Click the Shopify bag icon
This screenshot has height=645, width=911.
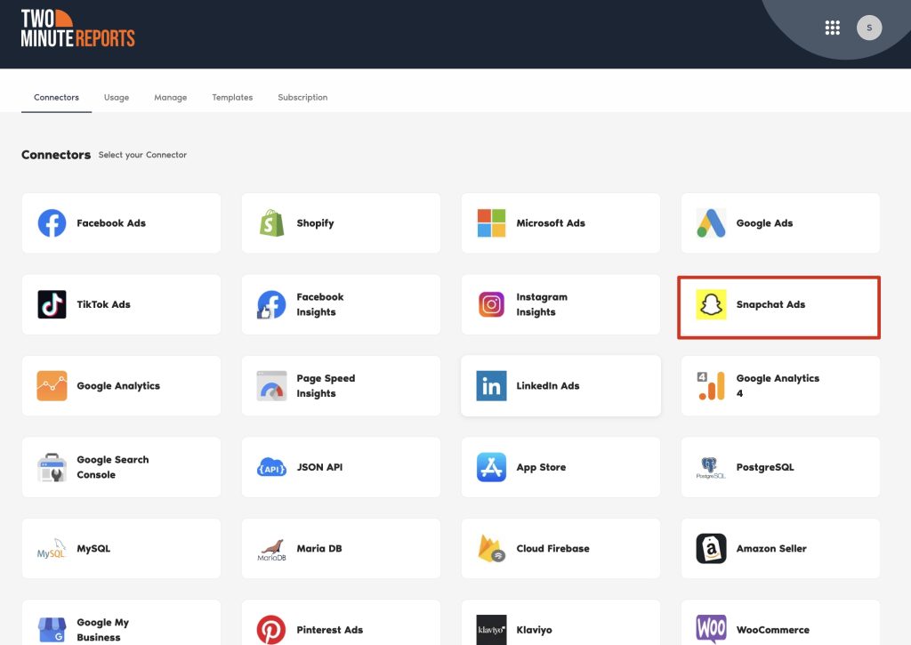click(272, 223)
